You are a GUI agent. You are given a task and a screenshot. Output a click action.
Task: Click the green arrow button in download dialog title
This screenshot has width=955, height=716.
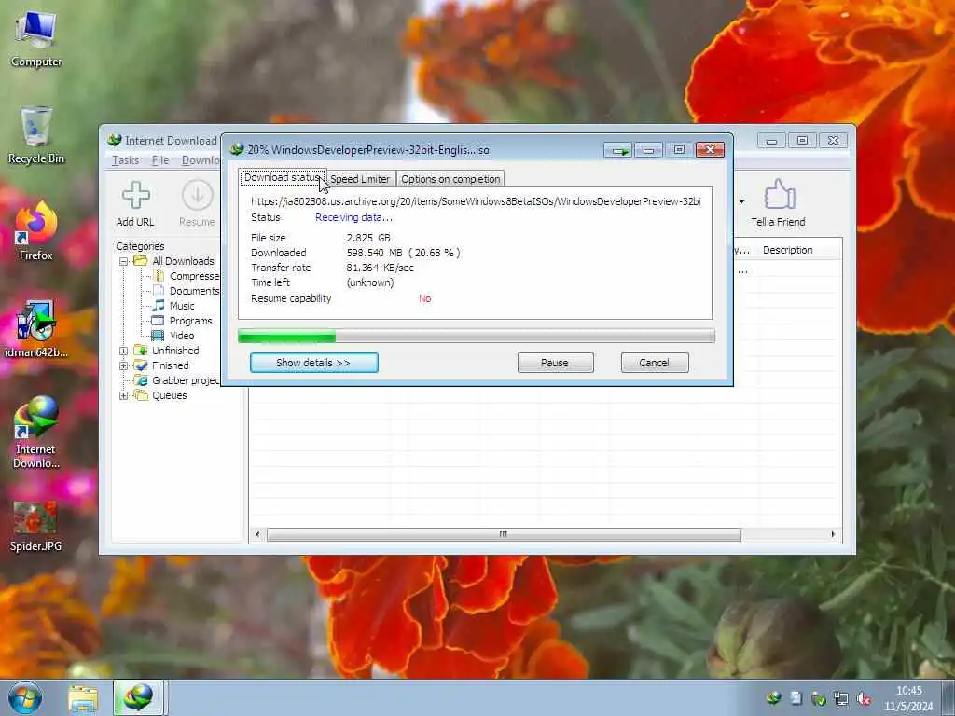pos(619,150)
